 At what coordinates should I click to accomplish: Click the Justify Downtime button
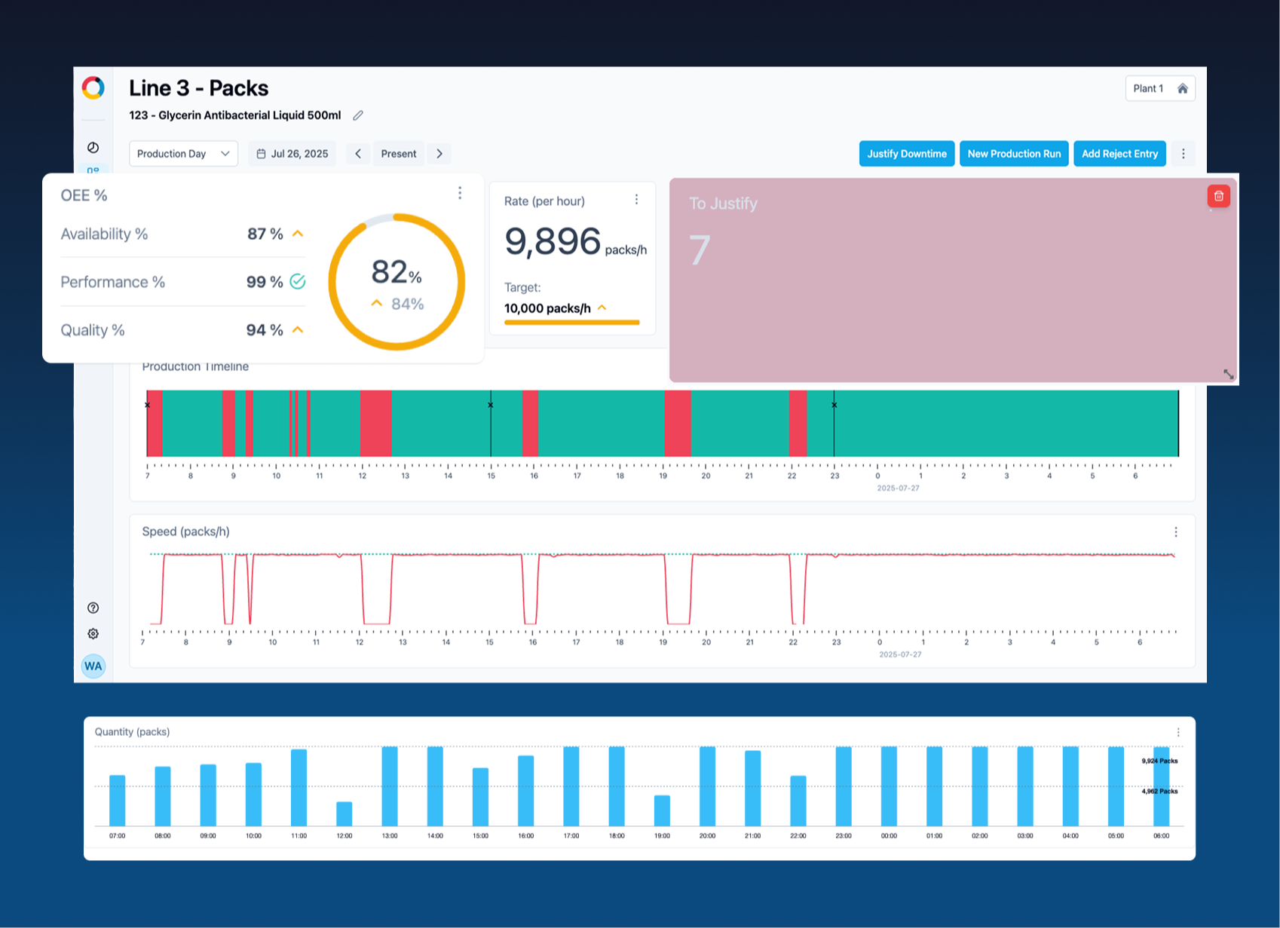tap(907, 154)
